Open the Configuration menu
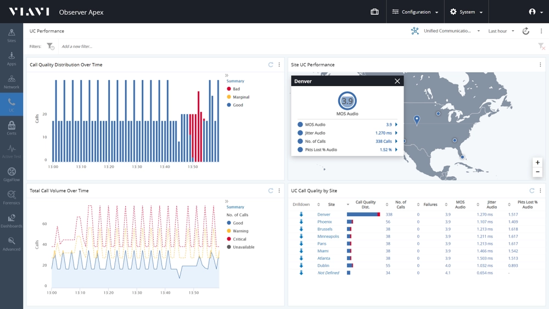The image size is (549, 309). tap(416, 12)
